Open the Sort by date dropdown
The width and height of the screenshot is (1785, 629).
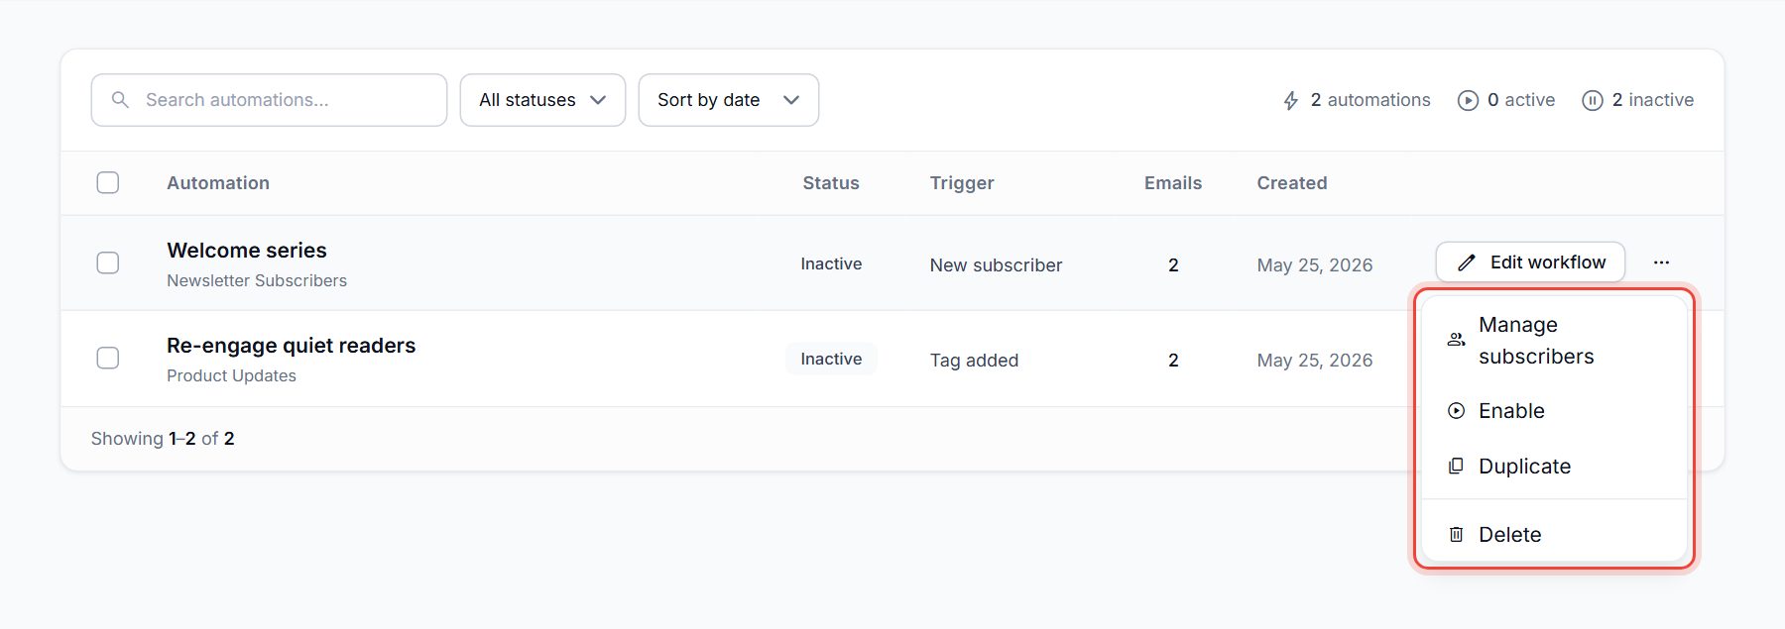(x=728, y=100)
